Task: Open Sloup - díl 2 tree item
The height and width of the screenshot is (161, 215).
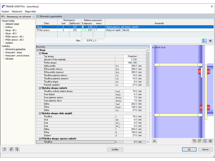Action: (11, 33)
